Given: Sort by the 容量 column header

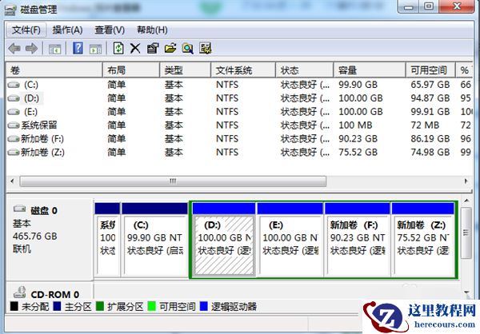Looking at the screenshot, I should [x=370, y=70].
